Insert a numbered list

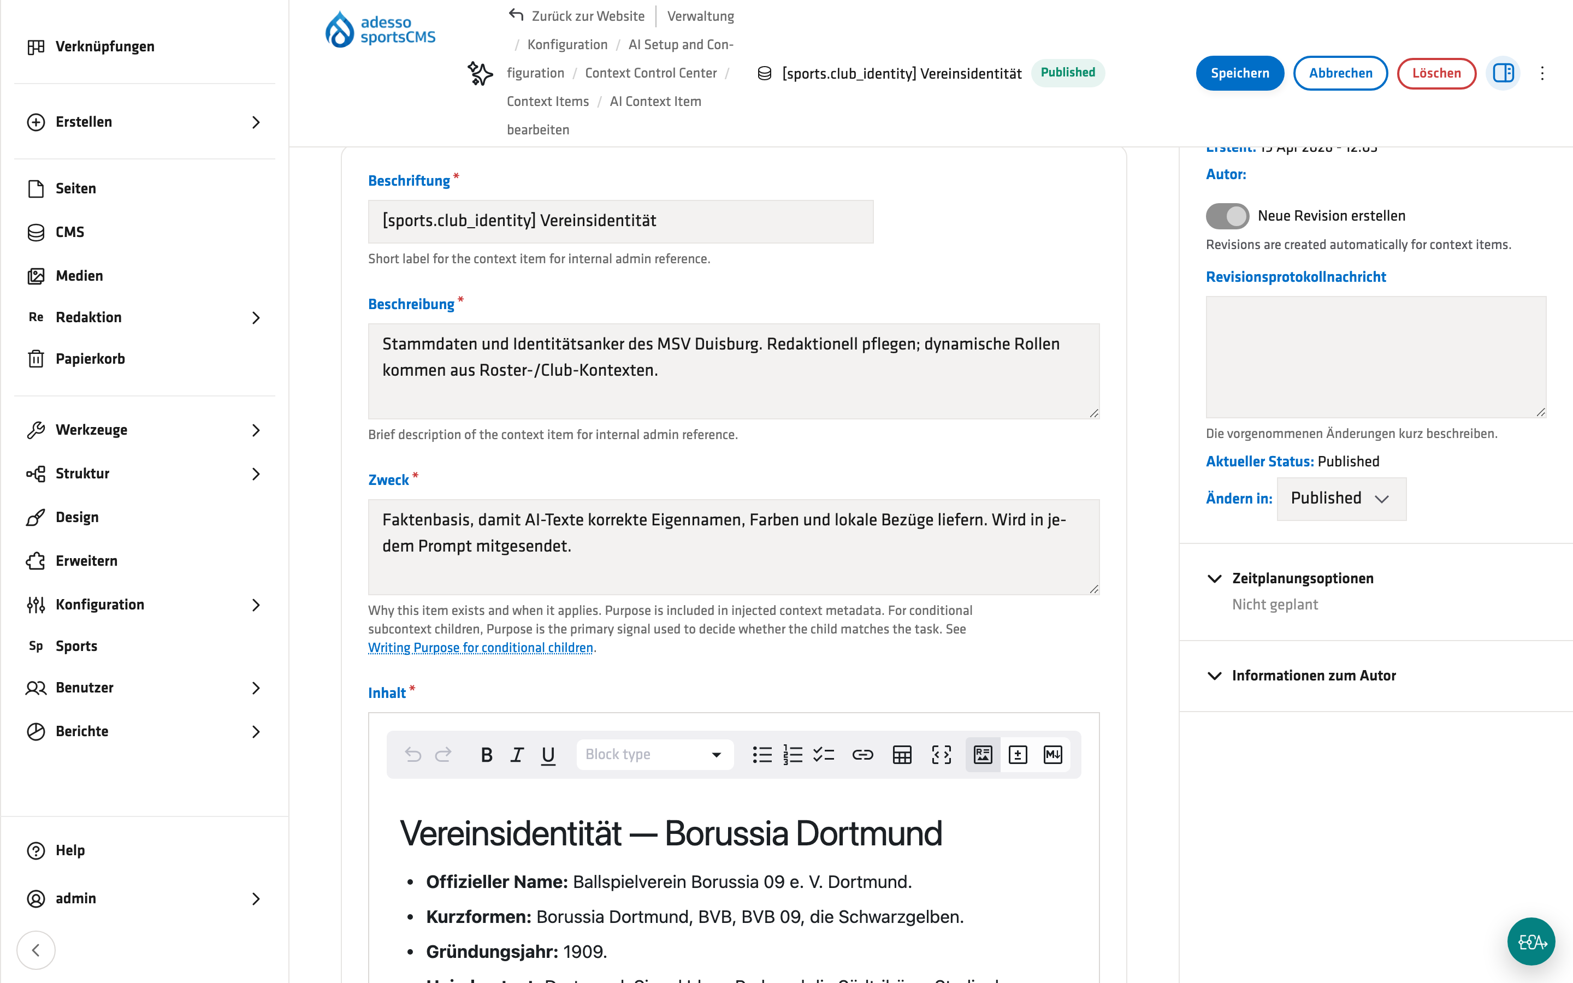coord(793,755)
